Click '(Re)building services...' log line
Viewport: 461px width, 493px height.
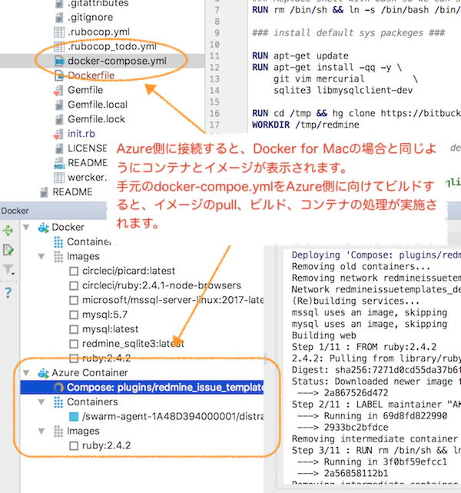click(x=356, y=301)
